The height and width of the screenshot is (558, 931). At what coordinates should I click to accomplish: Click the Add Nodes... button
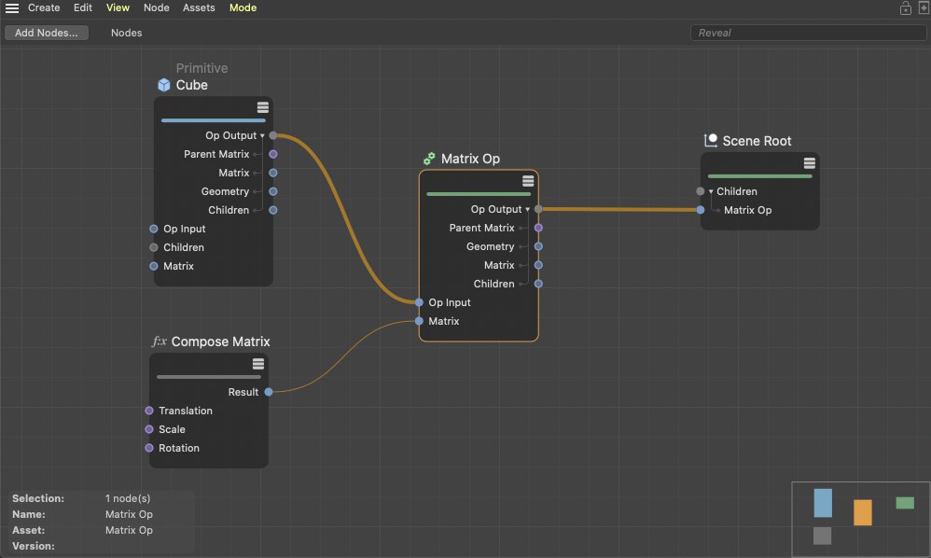(x=46, y=33)
